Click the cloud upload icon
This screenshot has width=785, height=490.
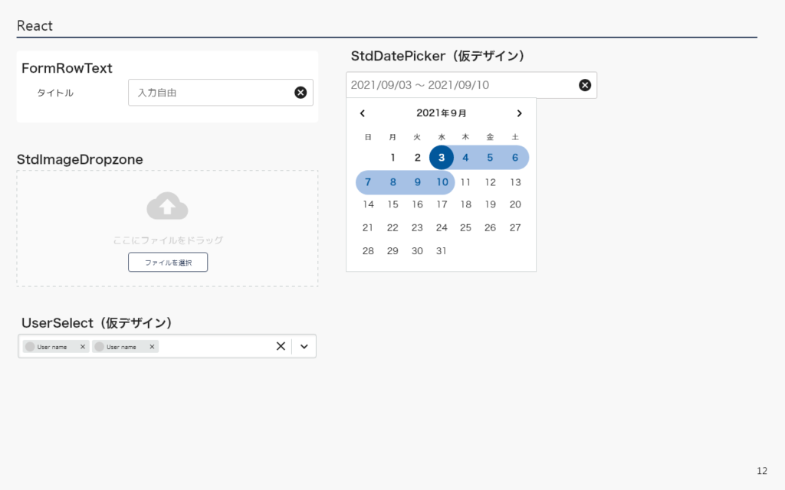pos(167,206)
